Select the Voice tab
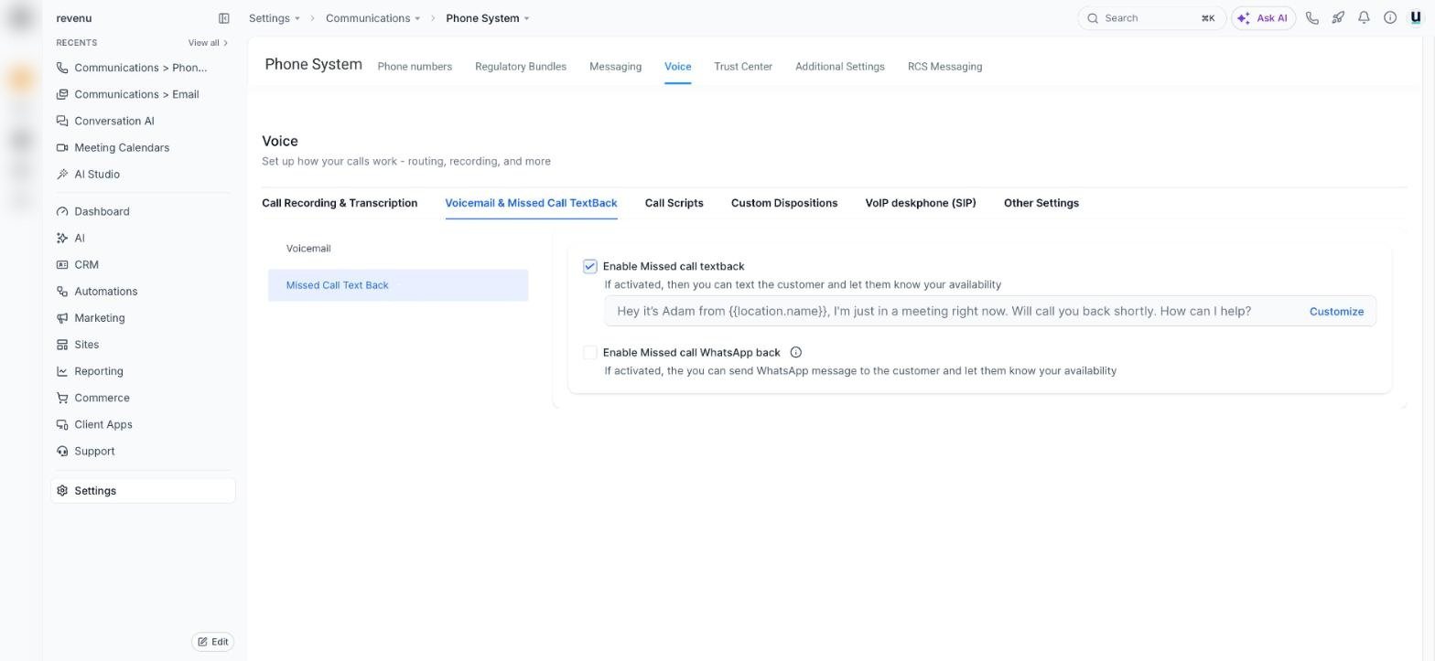 [x=677, y=67]
